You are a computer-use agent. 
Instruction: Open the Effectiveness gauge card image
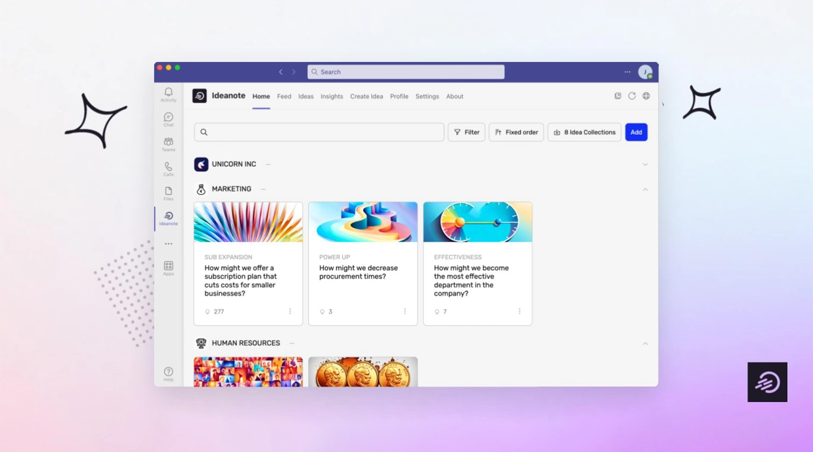point(478,222)
